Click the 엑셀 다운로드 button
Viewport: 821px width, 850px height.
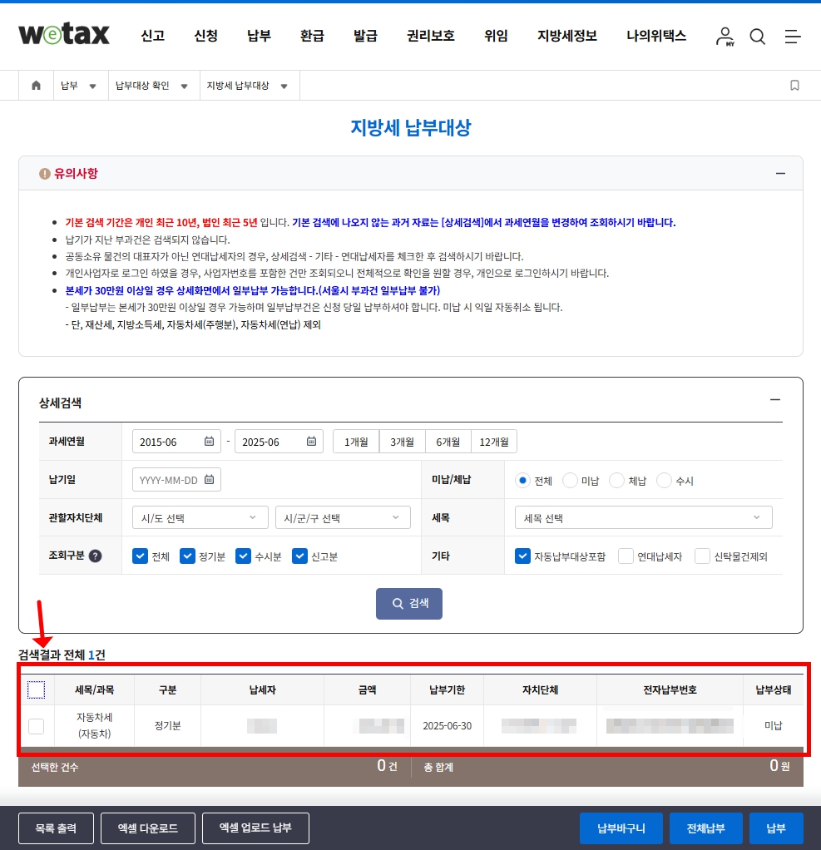coord(147,828)
